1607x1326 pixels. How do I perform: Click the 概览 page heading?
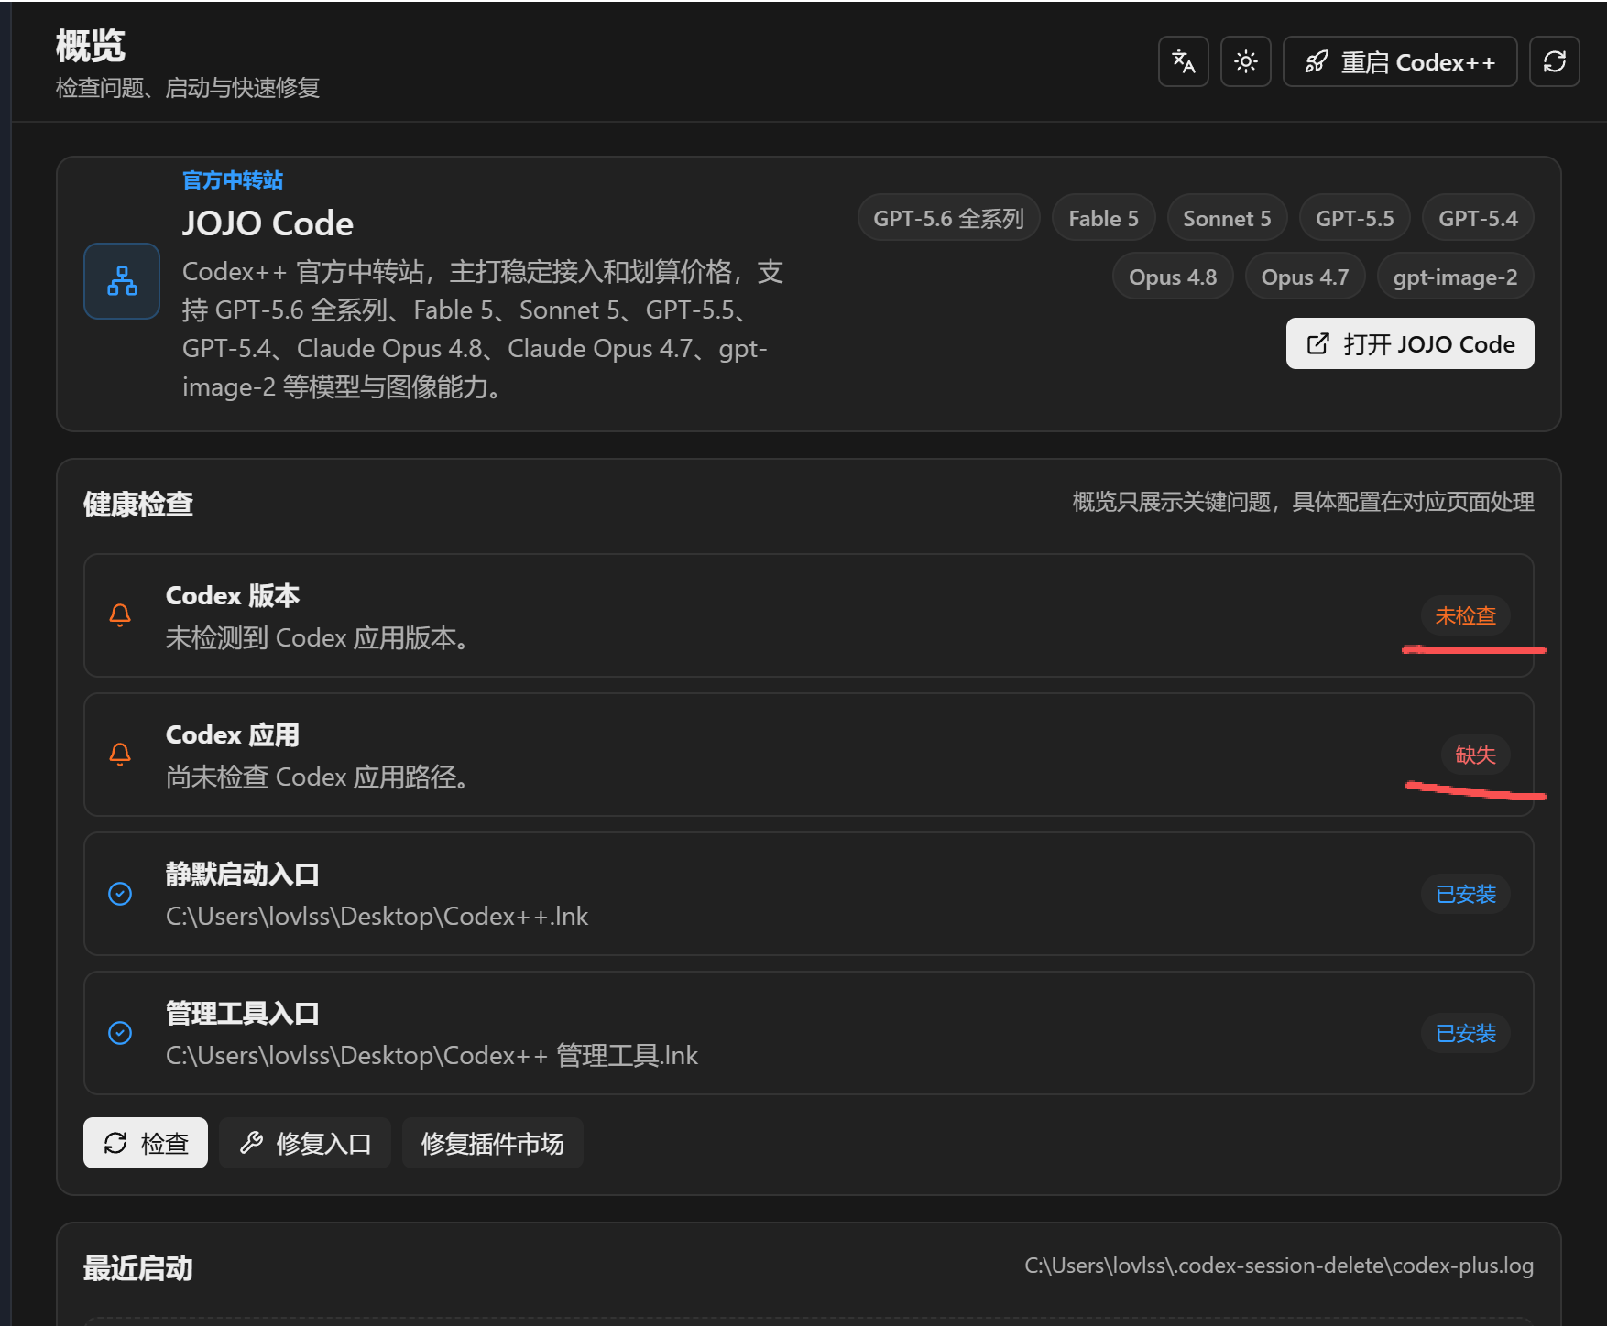91,46
